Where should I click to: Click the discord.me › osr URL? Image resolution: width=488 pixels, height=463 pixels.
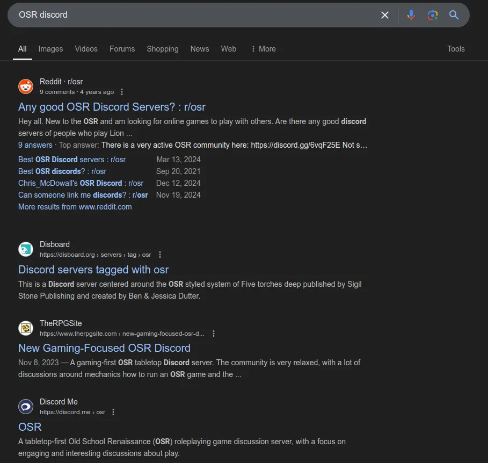pyautogui.click(x=72, y=412)
